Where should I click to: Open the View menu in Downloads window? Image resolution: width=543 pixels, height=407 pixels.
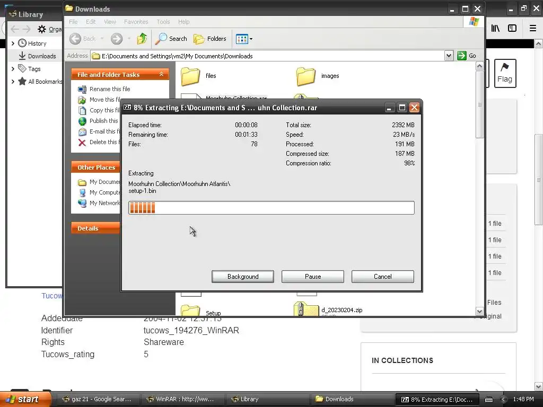pyautogui.click(x=110, y=22)
